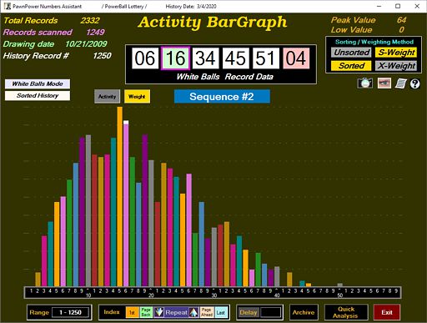Image resolution: width=427 pixels, height=323 pixels.
Task: Open help with the question mark icon
Action: [x=414, y=83]
